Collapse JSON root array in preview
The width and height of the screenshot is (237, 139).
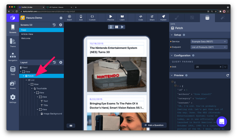pos(172,82)
